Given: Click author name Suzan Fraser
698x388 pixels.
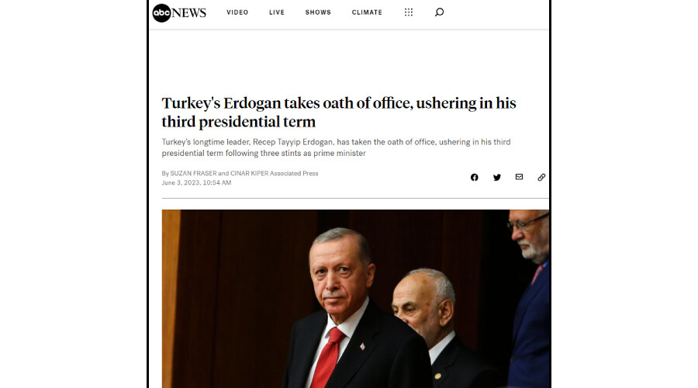Looking at the screenshot, I should (193, 173).
